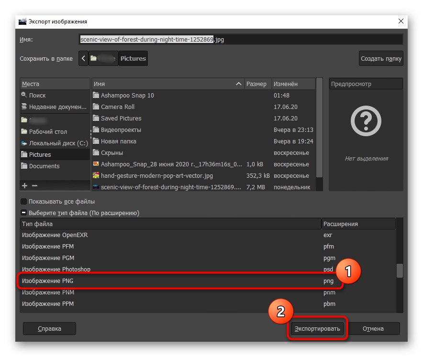Click the Предпросмотр preview question mark
This screenshot has width=423, height=357.
coord(366,121)
